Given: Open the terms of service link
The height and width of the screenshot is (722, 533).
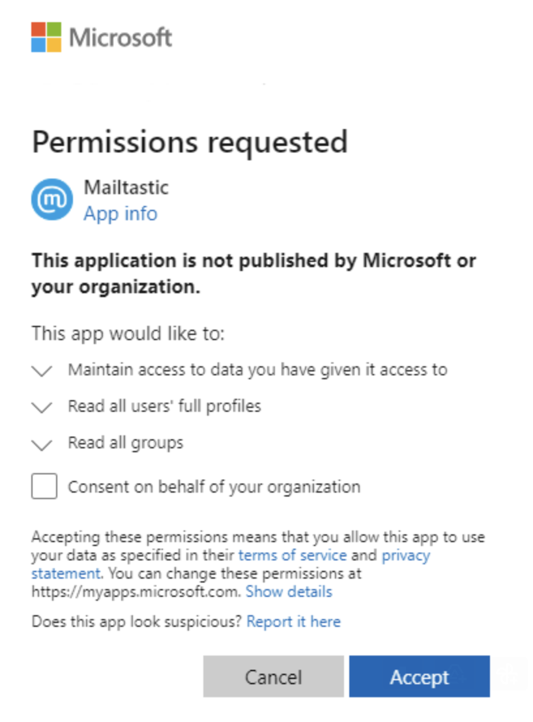Looking at the screenshot, I should [293, 556].
